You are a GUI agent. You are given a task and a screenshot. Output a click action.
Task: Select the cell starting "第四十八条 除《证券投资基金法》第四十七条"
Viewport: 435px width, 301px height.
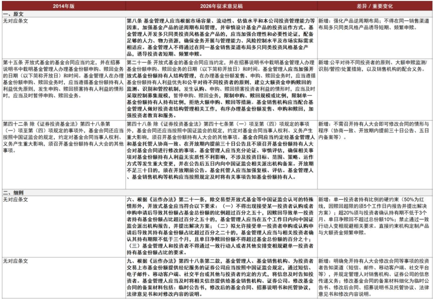coord(222,154)
